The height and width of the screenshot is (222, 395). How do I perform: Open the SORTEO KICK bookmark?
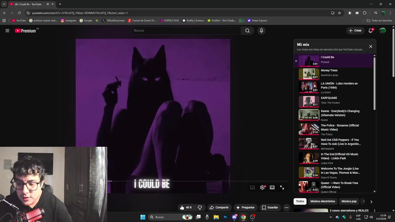169,21
